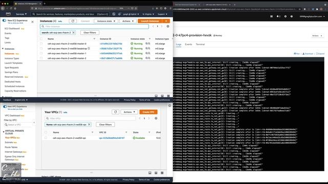
Task: Open VPC Actions dropdown
Action: tap(129, 112)
